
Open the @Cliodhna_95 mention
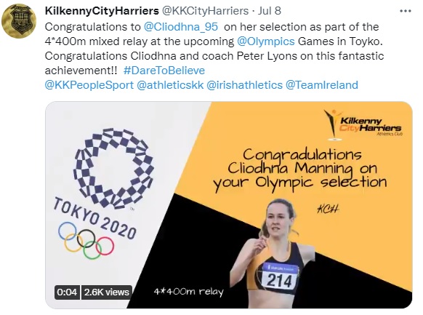tap(181, 27)
